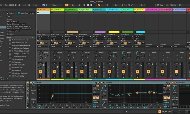Viewport: 190px width, 114px height.
Task: Toggle second EQ Eight band 3 activator
Action: [x=124, y=107]
